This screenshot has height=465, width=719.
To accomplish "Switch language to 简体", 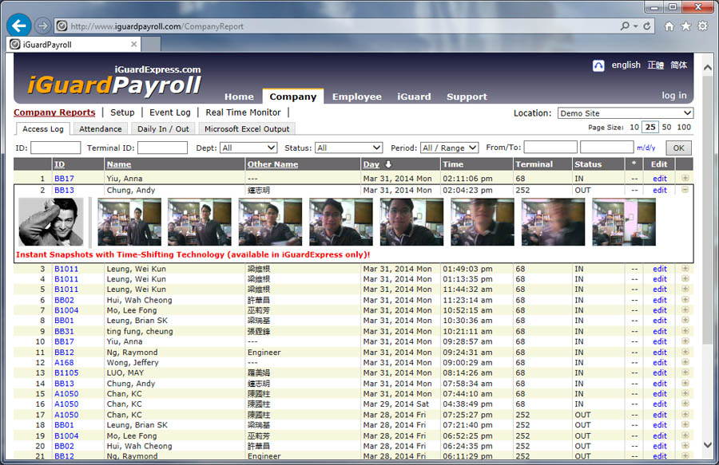I will 678,65.
